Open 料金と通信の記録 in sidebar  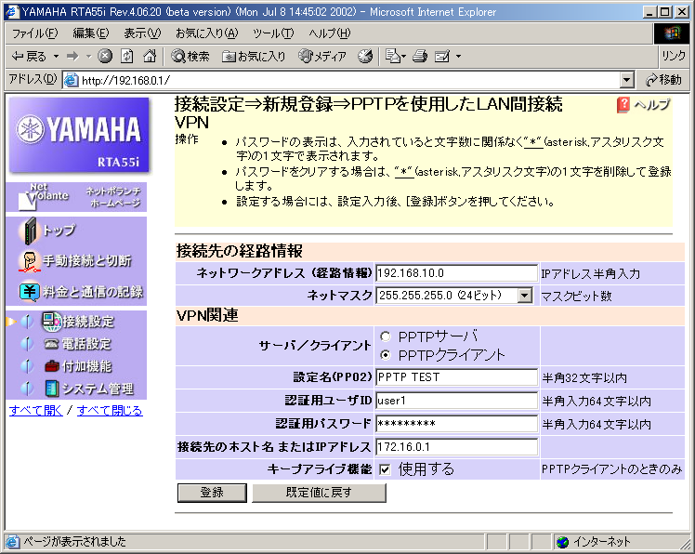click(80, 292)
